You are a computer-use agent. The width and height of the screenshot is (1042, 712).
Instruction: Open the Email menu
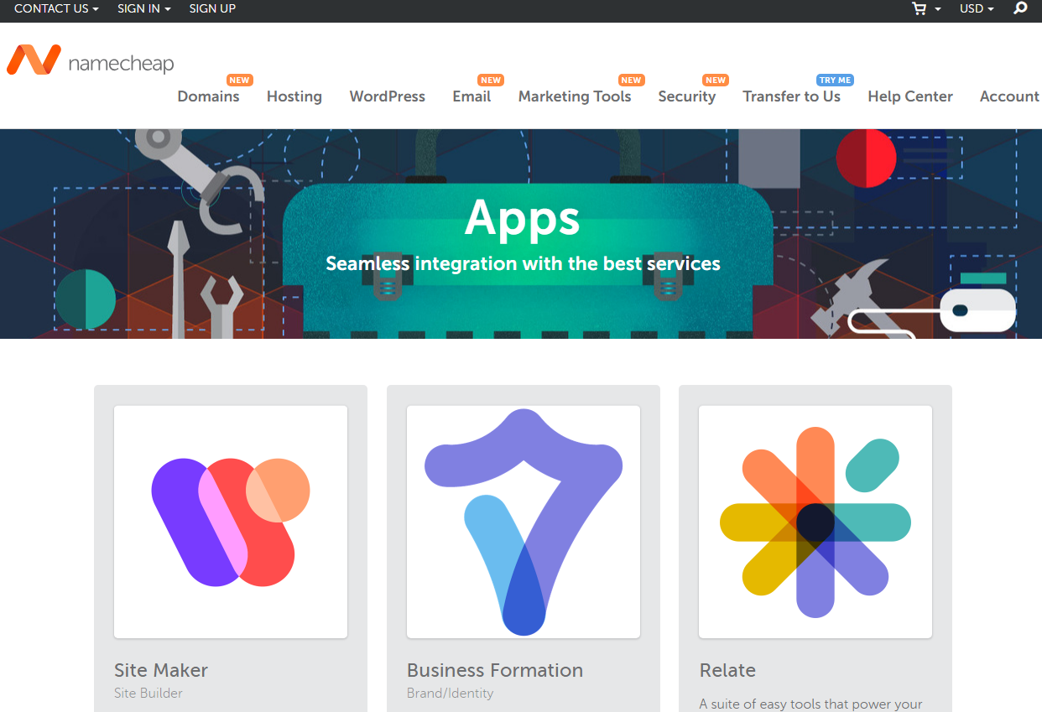coord(472,96)
